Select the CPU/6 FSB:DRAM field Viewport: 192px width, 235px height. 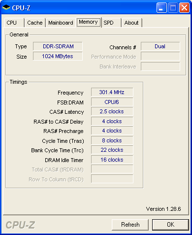coord(112,102)
